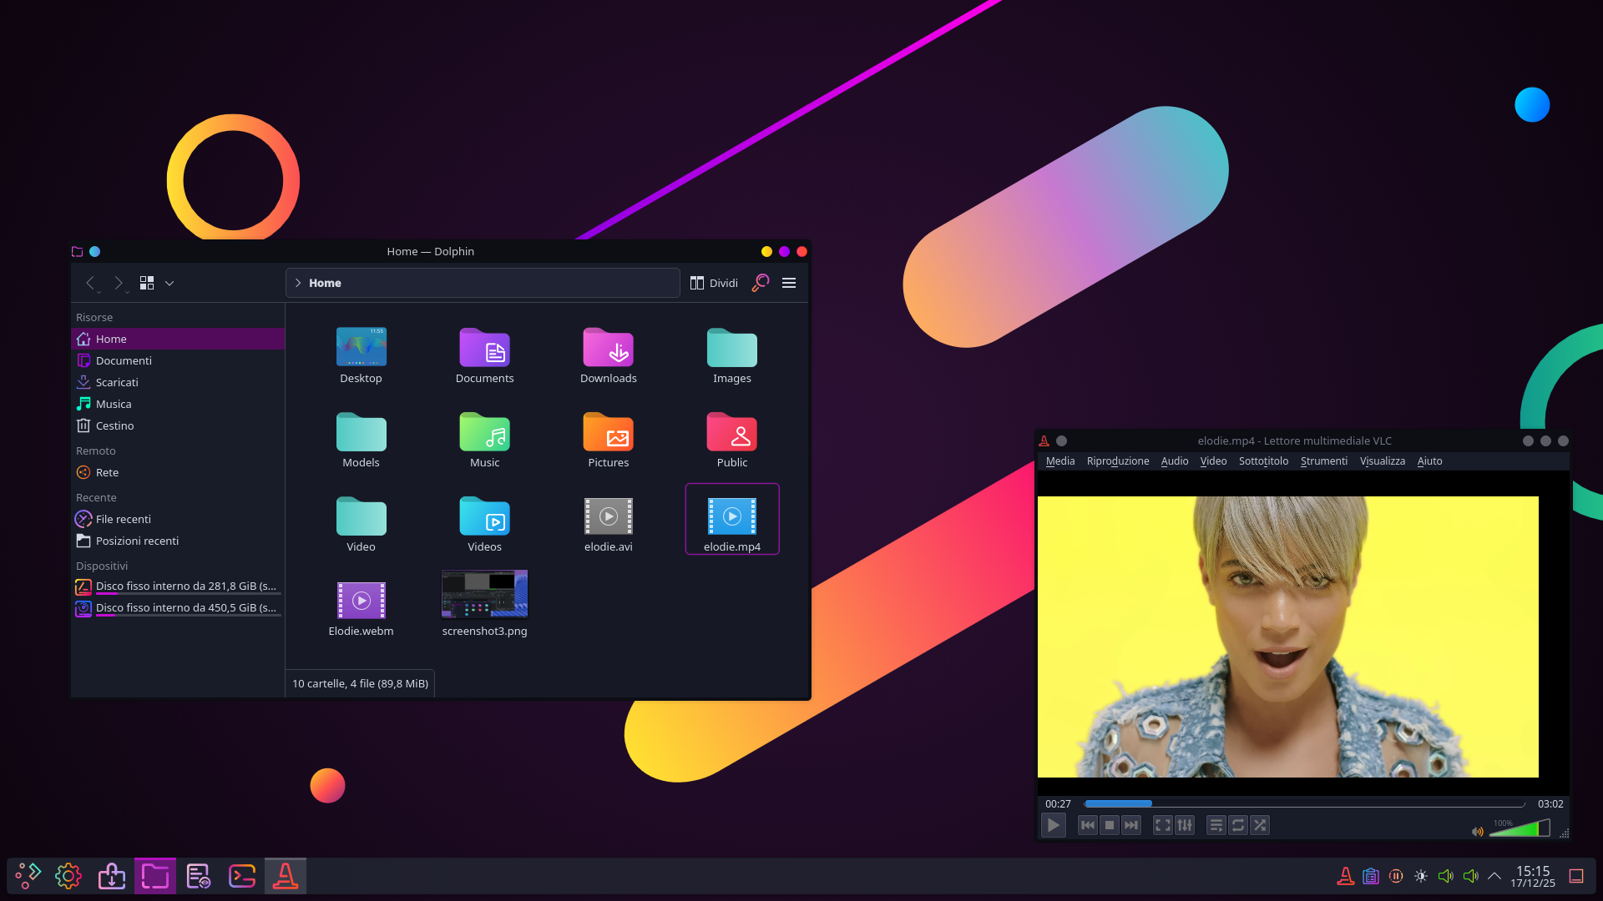Screen dimensions: 1603x901
Task: Skip to previous track in VLC
Action: tap(1087, 825)
